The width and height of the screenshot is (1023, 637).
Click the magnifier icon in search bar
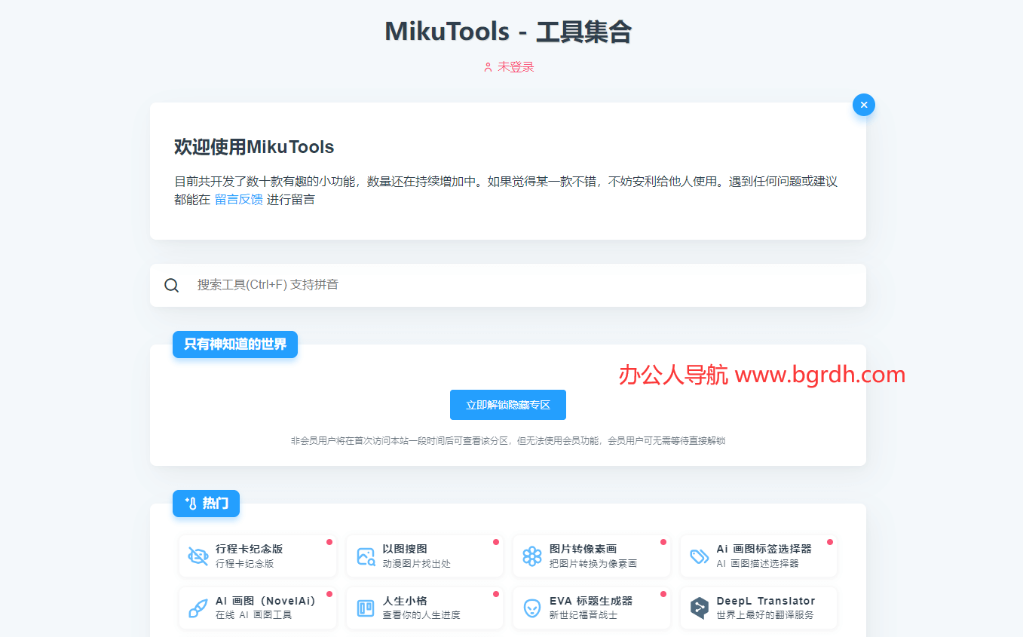tap(172, 285)
